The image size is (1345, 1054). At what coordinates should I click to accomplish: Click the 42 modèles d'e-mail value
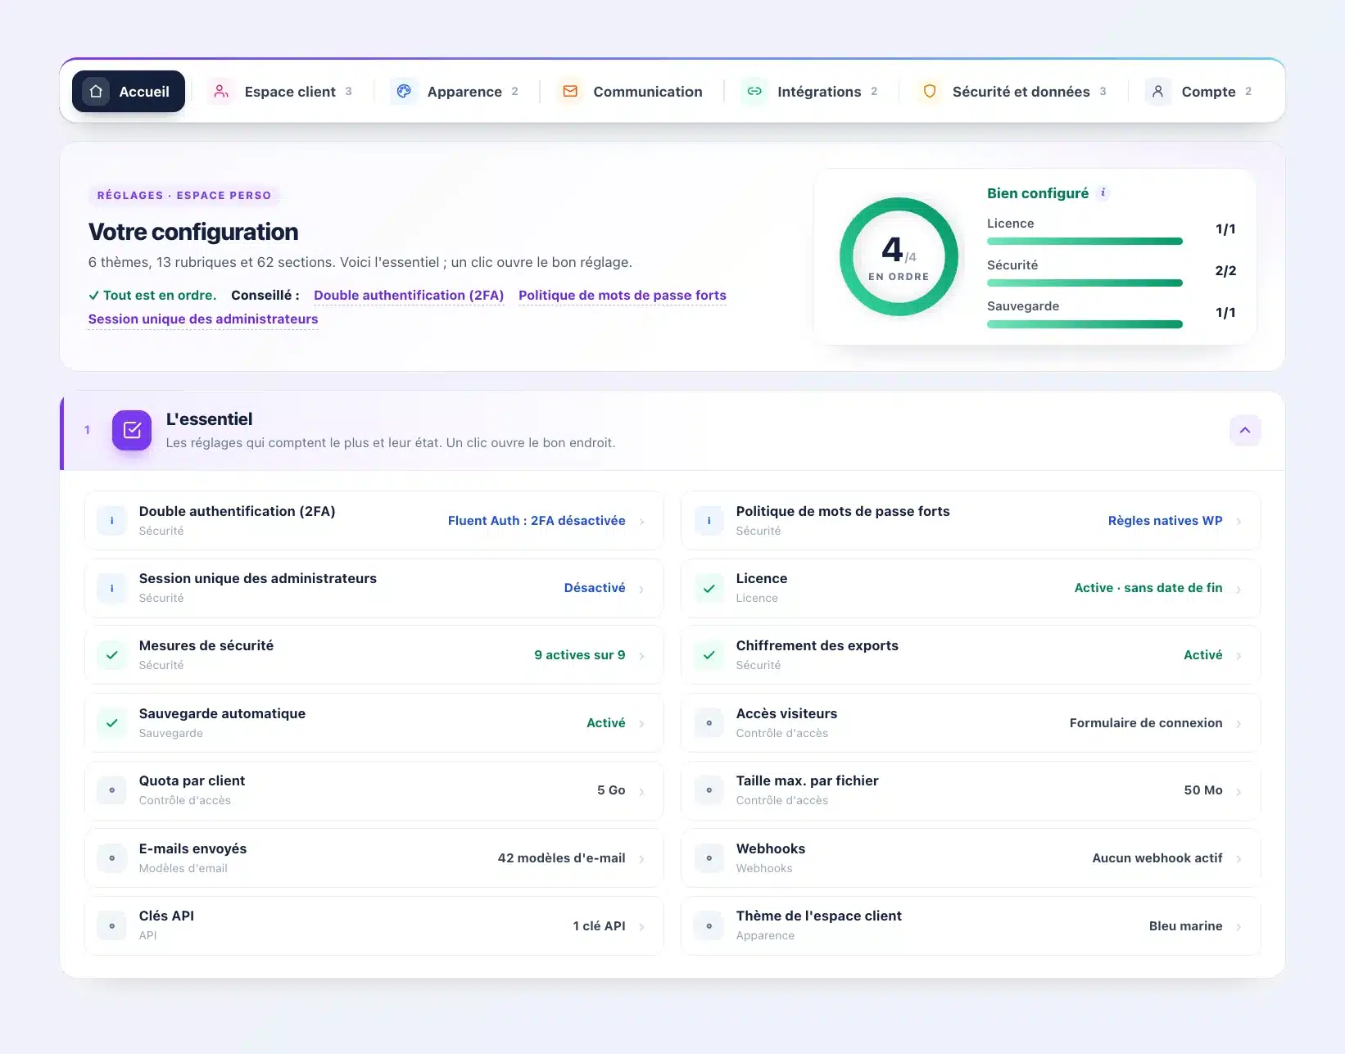(562, 858)
